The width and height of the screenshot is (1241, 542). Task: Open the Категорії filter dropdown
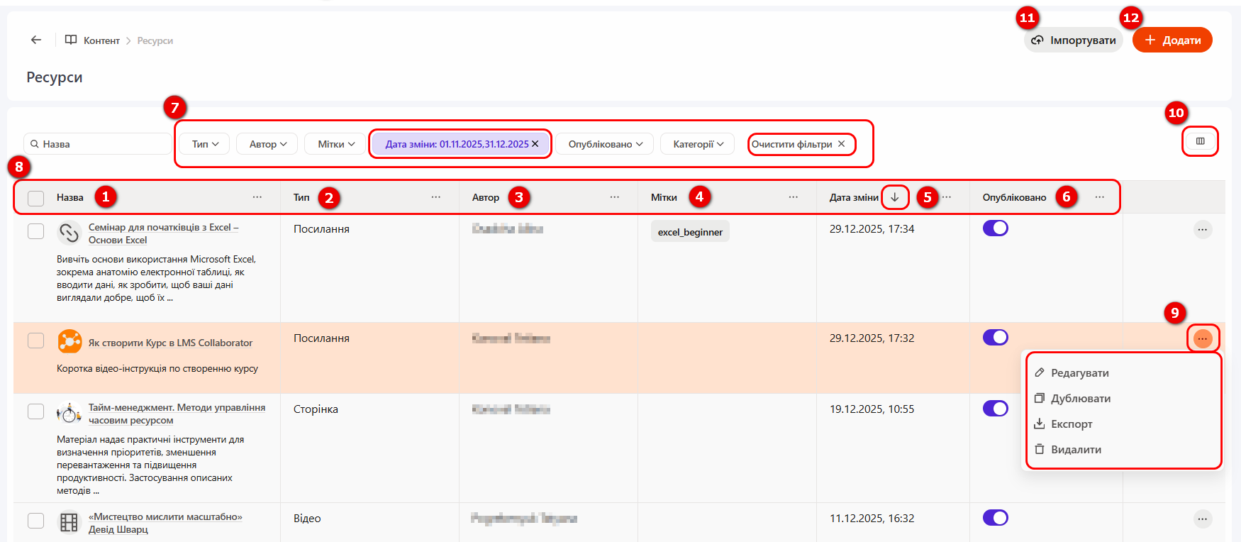[x=698, y=144]
